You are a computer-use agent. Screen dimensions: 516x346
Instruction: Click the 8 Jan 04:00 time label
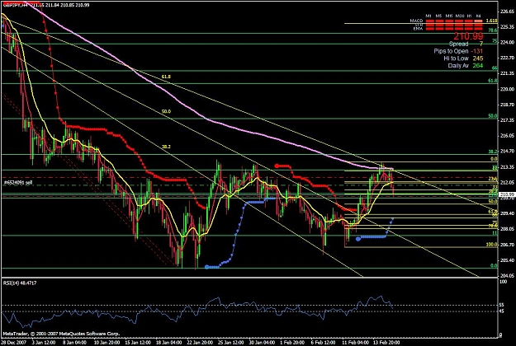(74, 343)
